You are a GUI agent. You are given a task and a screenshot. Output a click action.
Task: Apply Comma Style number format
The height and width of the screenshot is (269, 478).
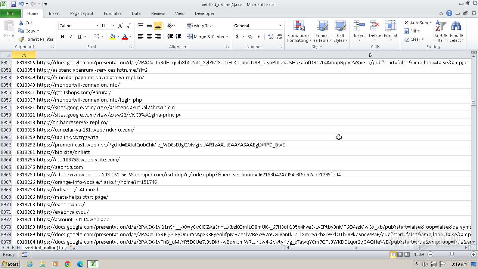pos(258,37)
